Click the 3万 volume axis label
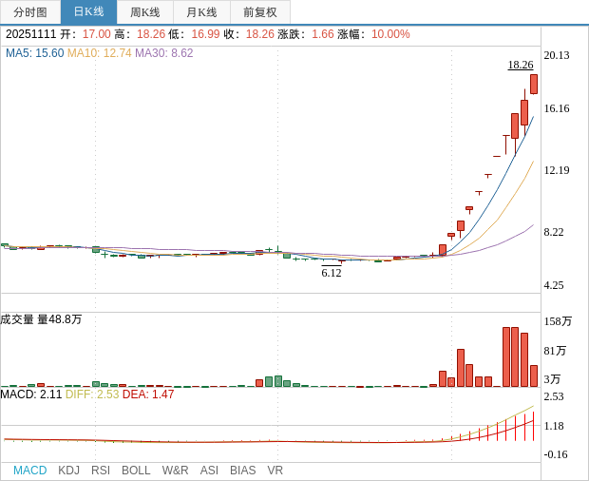 [x=552, y=379]
